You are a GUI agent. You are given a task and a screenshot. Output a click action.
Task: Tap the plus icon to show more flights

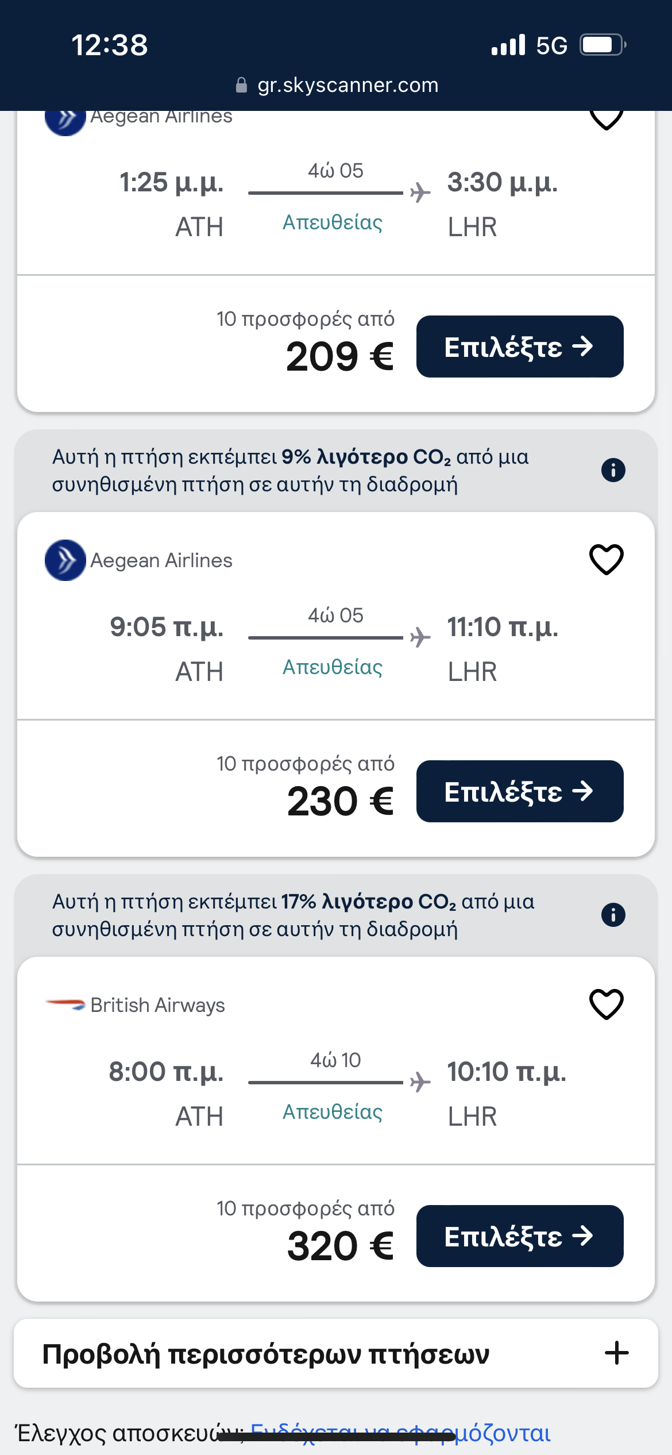[x=616, y=1353]
